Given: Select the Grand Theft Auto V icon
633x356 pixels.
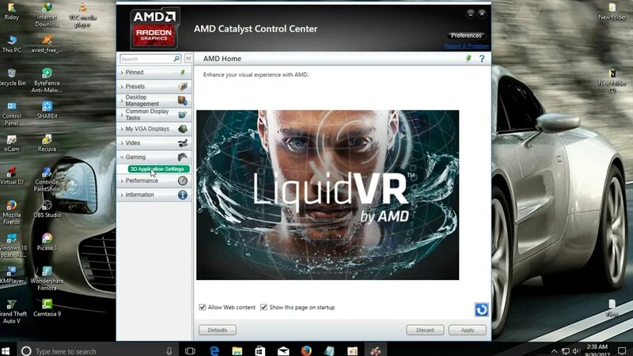Looking at the screenshot, I should [x=12, y=312].
